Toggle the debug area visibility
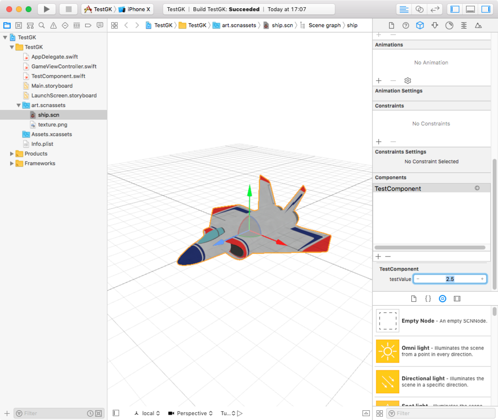498x420 pixels. coord(470,9)
